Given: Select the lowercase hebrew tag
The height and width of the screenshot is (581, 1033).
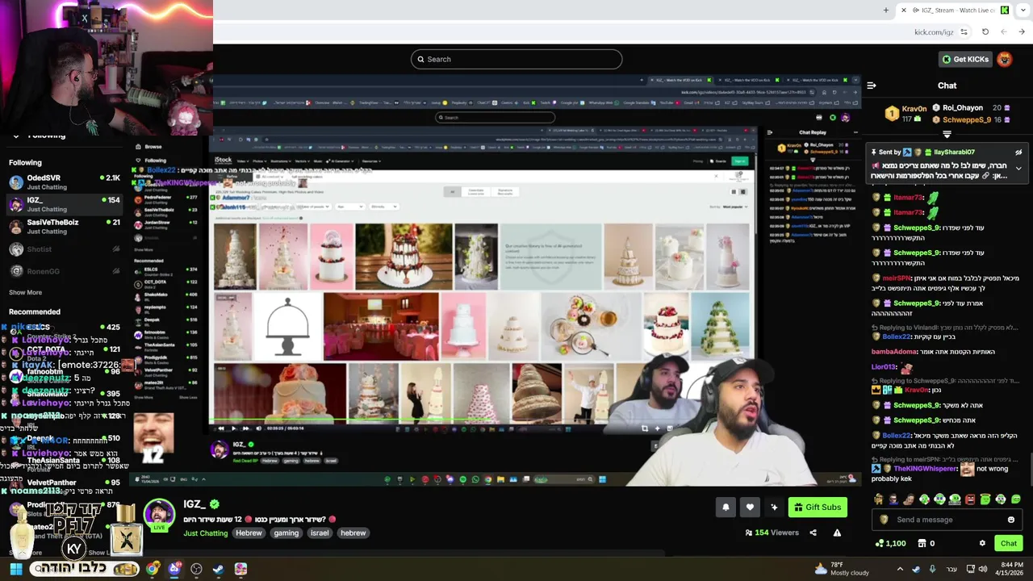Looking at the screenshot, I should coord(353,533).
